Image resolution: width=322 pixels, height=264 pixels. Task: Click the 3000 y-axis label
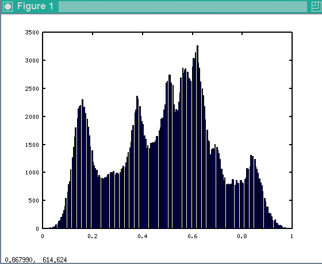[32, 61]
